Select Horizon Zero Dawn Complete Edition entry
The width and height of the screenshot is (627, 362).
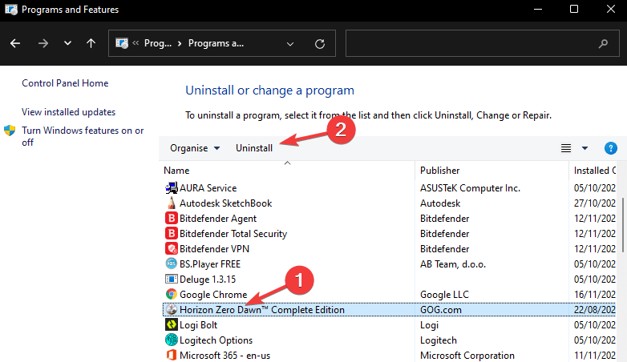tap(262, 309)
